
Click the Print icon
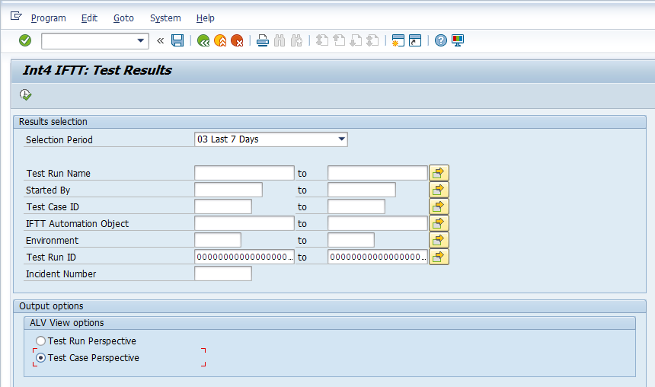click(263, 40)
